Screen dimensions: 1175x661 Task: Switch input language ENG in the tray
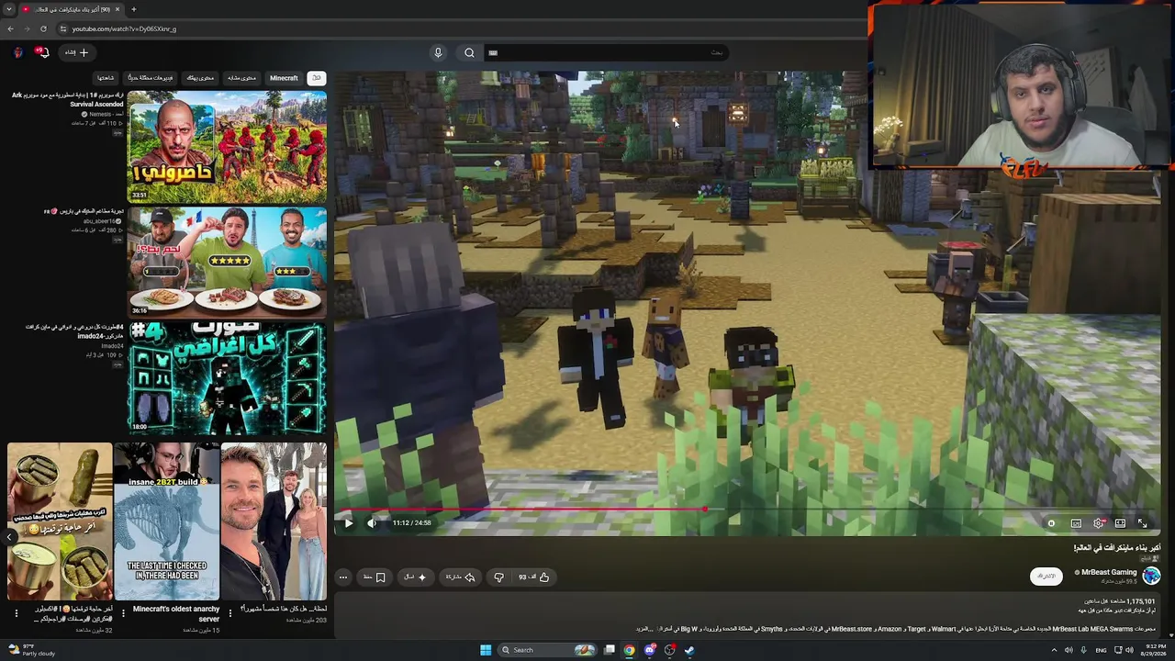1101,650
